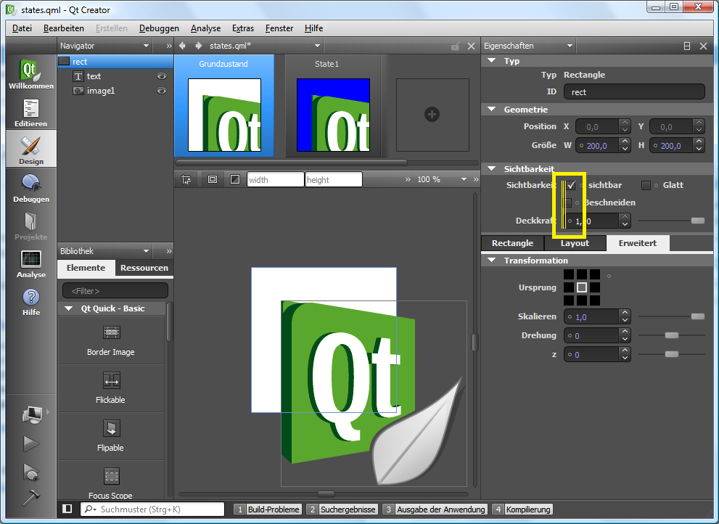The height and width of the screenshot is (524, 719).
Task: Collapse the Qt Quick - Basic section
Action: (x=68, y=308)
